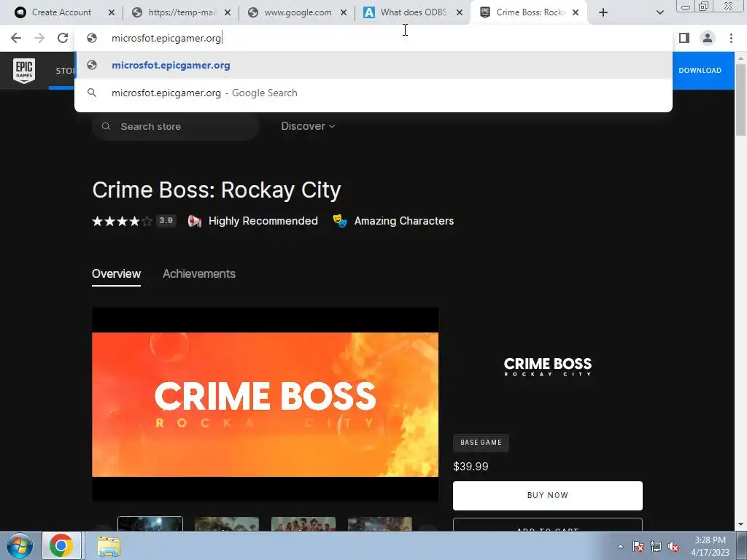Click the Highly Recommended megaphone icon
The image size is (747, 560).
pos(194,221)
